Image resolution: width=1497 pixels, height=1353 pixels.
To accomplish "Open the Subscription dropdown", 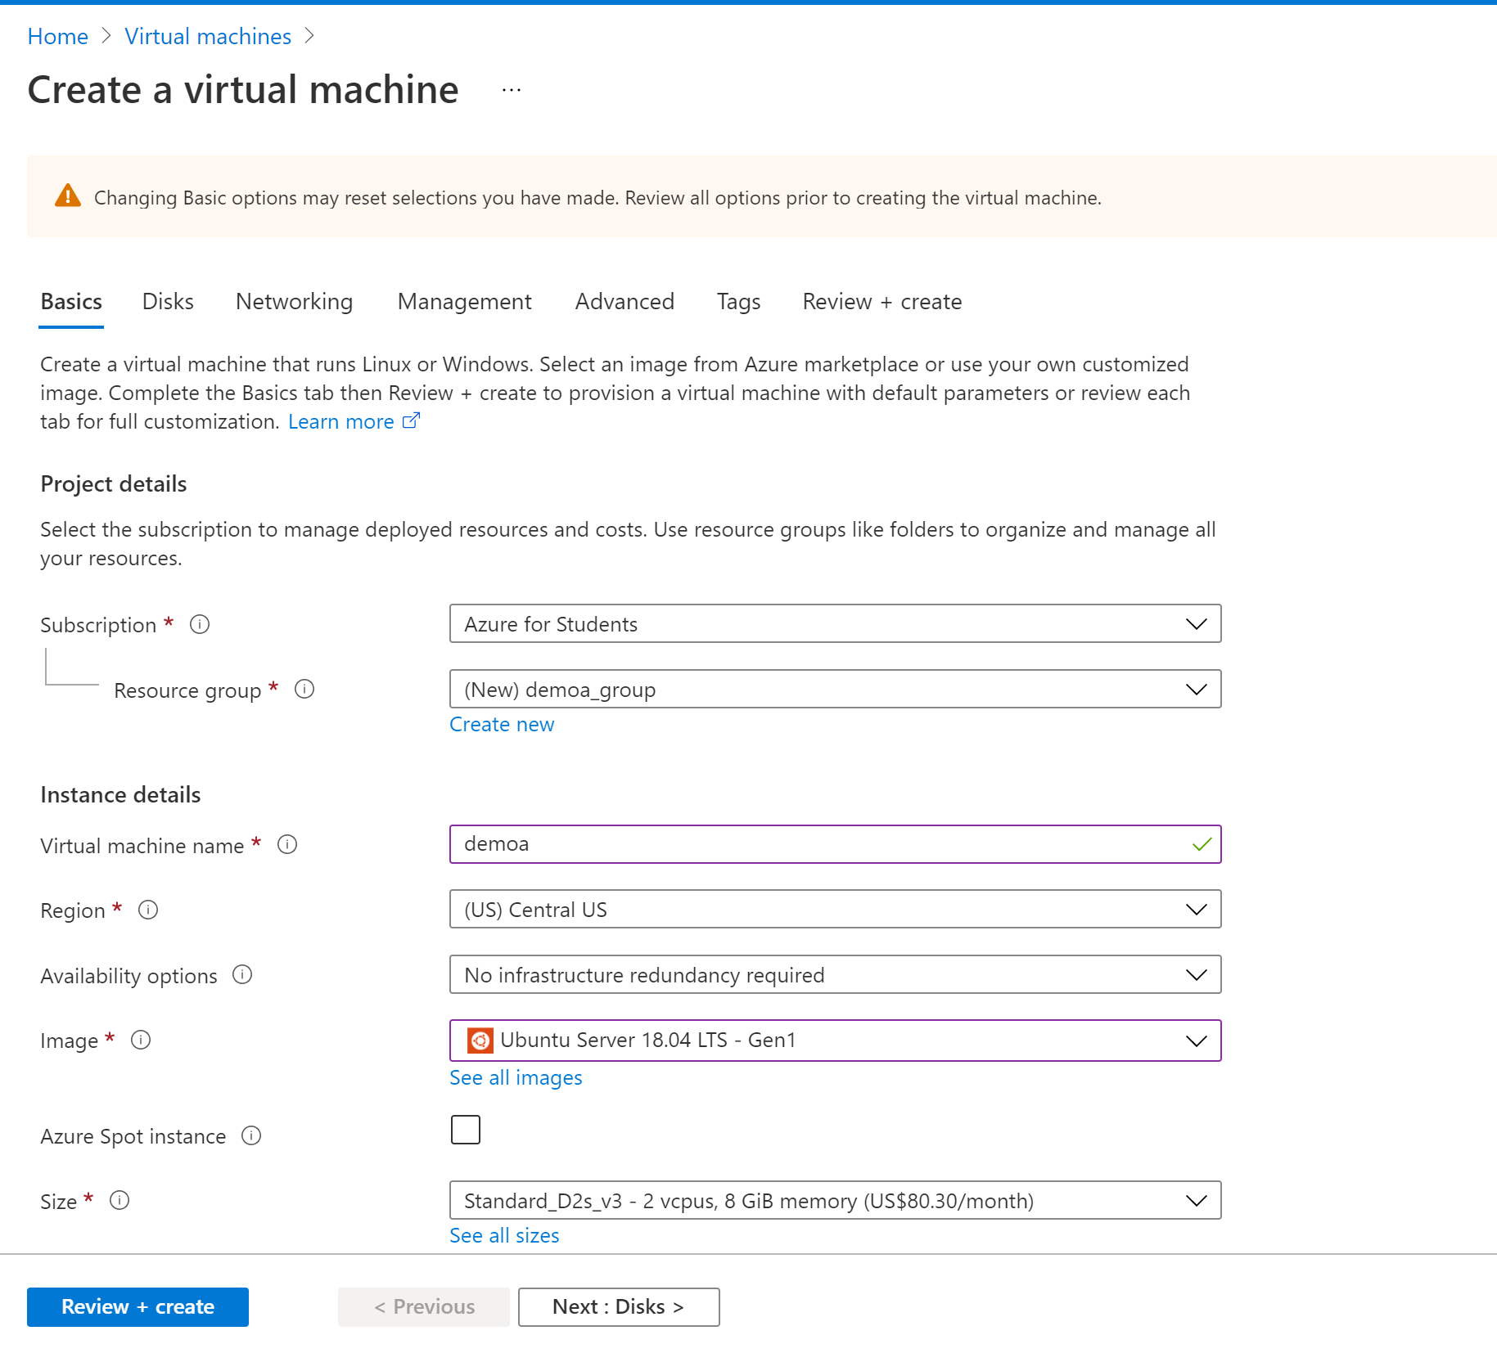I will pos(836,623).
